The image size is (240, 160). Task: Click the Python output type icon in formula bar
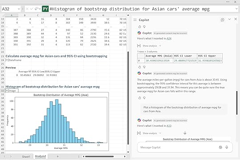click(36, 9)
